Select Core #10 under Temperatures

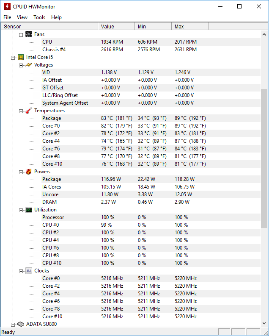151,164
